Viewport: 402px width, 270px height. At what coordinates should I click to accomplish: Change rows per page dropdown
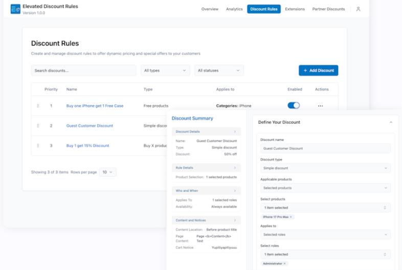click(x=108, y=172)
